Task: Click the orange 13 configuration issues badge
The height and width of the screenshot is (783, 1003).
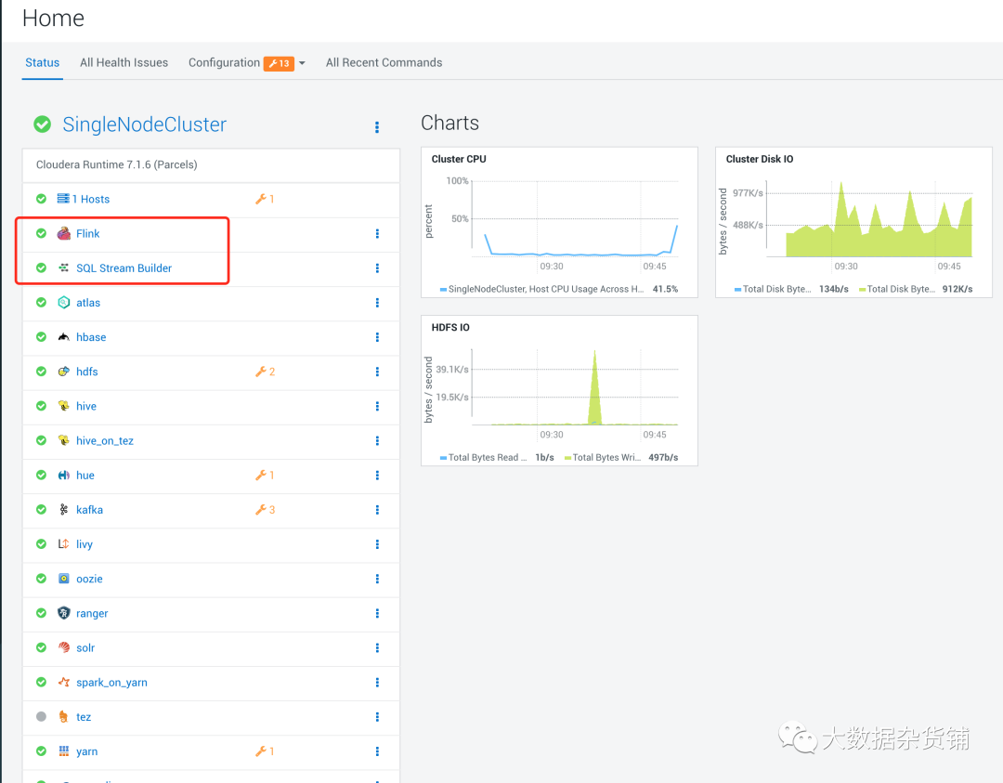Action: (279, 63)
